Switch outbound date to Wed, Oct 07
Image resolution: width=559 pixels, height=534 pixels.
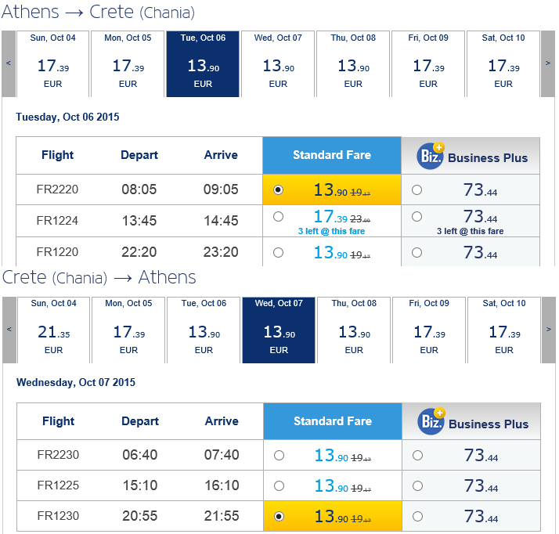click(278, 63)
